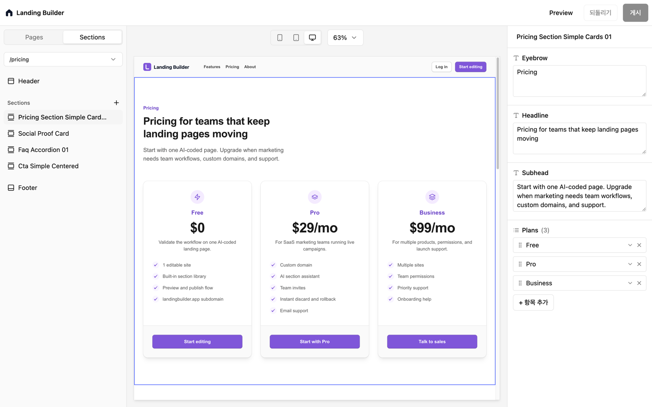The image size is (652, 407).
Task: Click the check icon beside Onboarding help
Action: tap(391, 299)
